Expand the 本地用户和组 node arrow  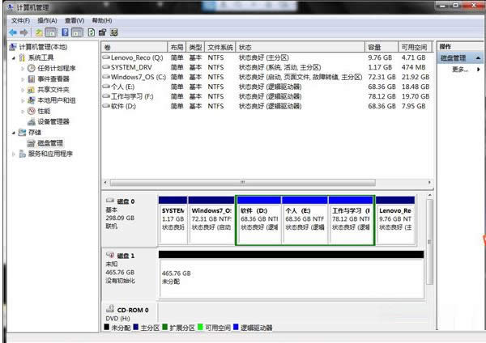[22, 100]
